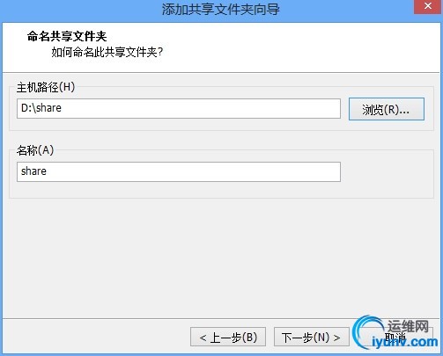
Task: Click the 主机路径(H) label
Action: tap(46, 87)
